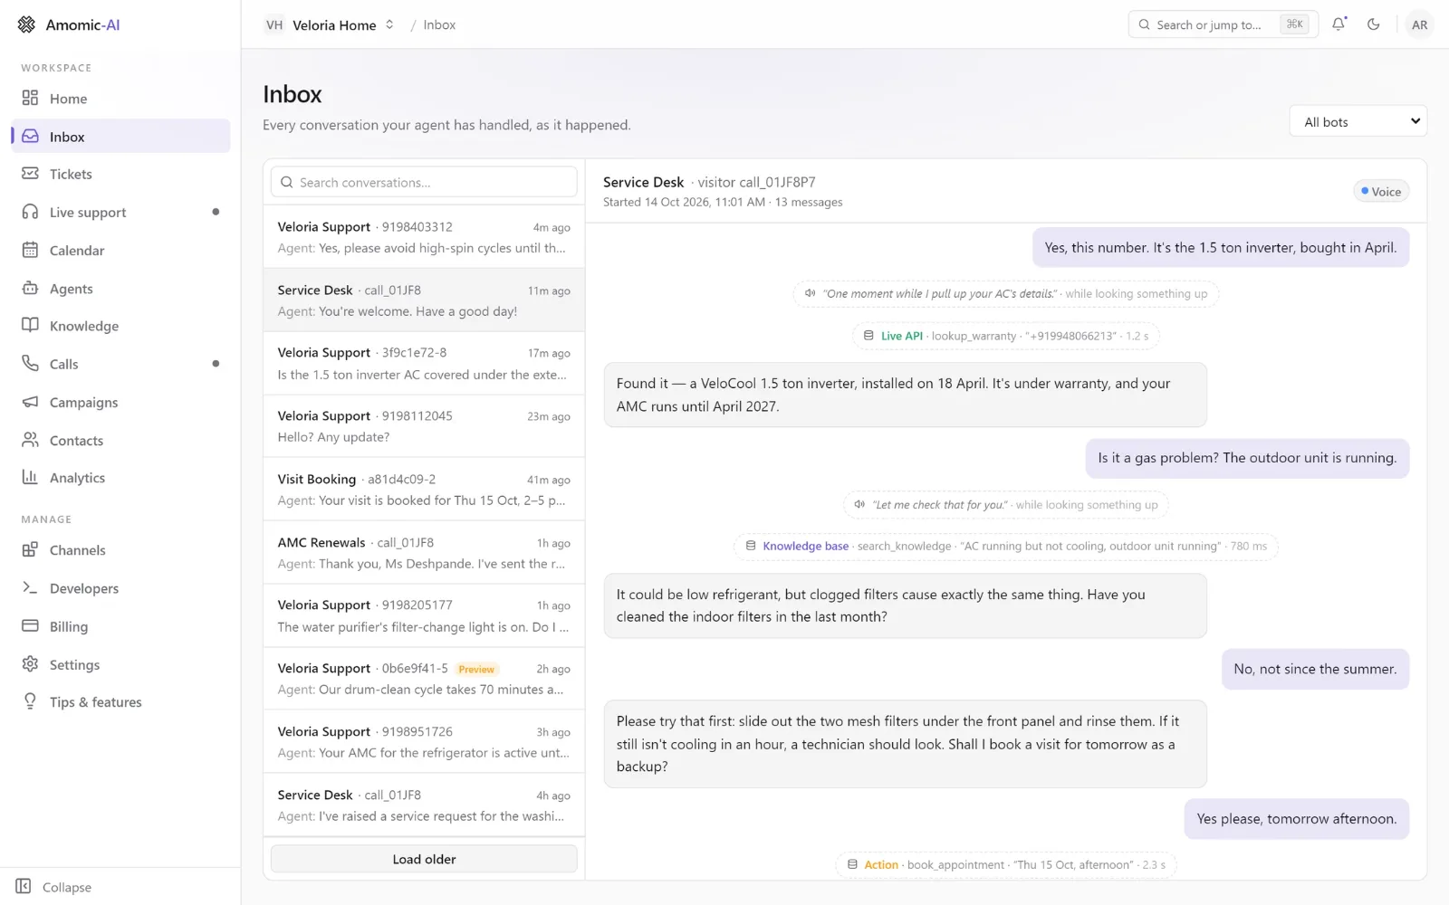1449x905 pixels.
Task: Click the Voice channel badge
Action: 1381,191
